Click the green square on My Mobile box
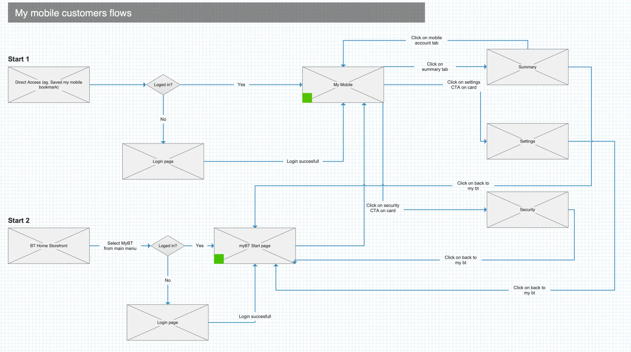631x352 pixels. pyautogui.click(x=307, y=98)
